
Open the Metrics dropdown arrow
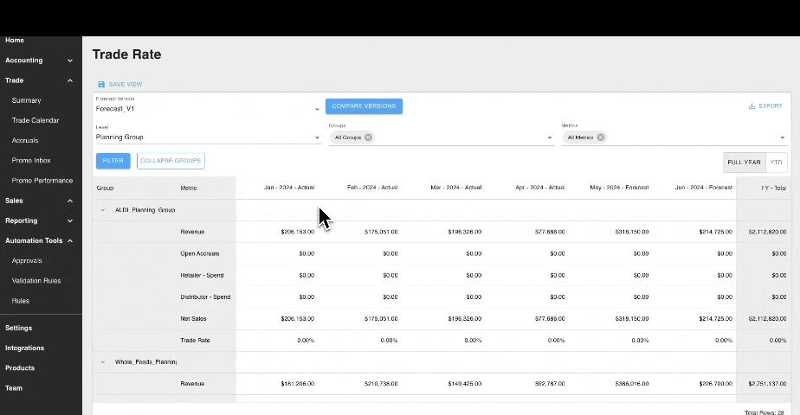tap(782, 137)
